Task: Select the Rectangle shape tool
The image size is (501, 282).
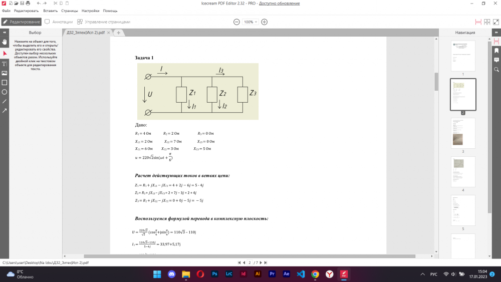Action: click(x=5, y=83)
